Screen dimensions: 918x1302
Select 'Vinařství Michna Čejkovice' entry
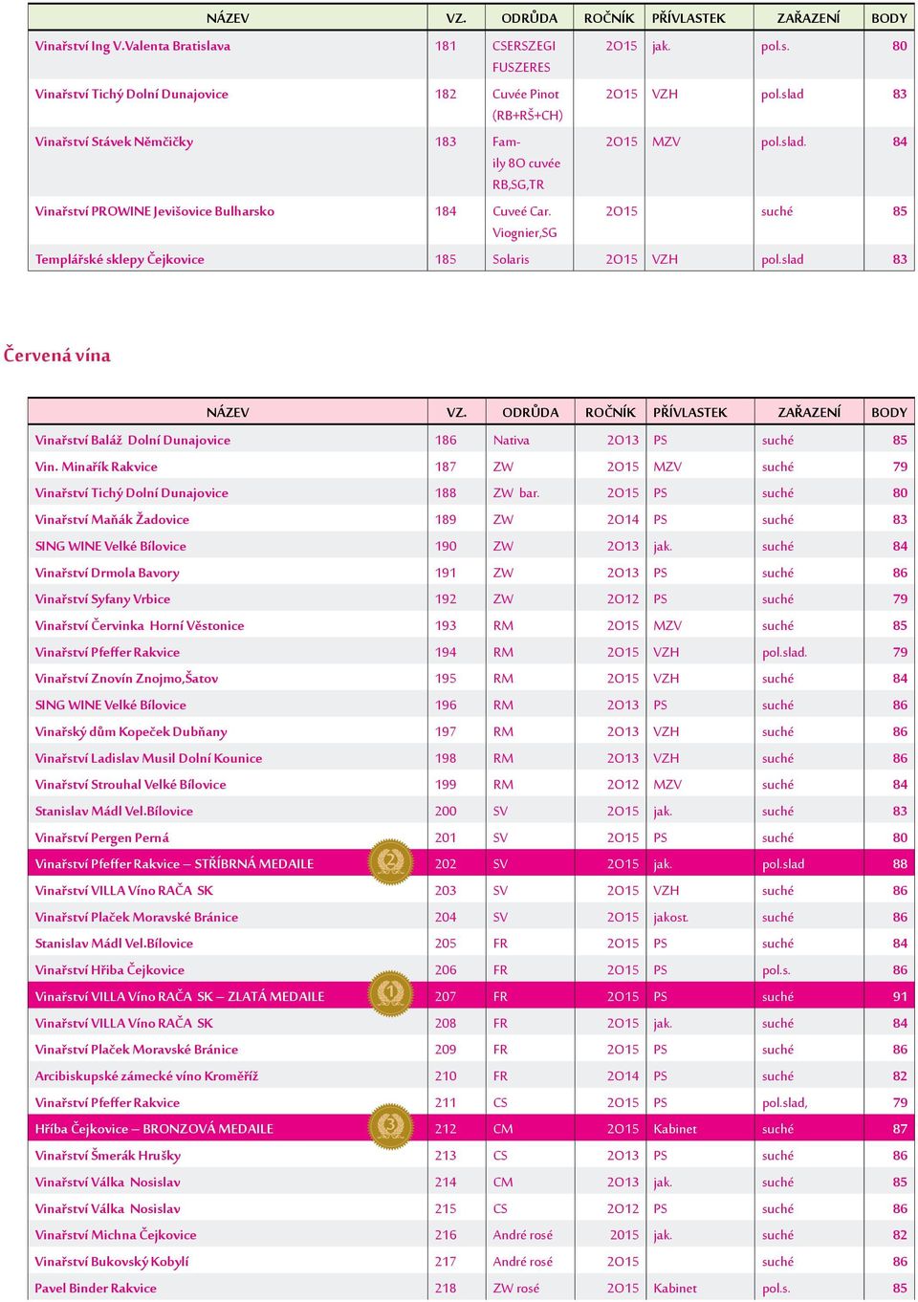tap(116, 1235)
